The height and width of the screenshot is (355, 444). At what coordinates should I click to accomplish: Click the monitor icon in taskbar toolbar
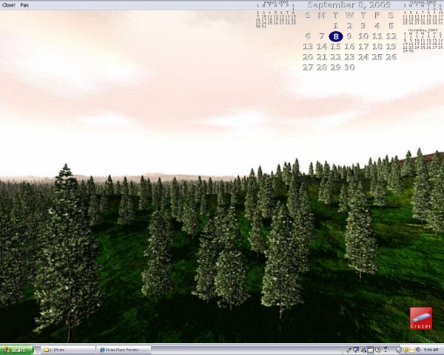click(356, 349)
